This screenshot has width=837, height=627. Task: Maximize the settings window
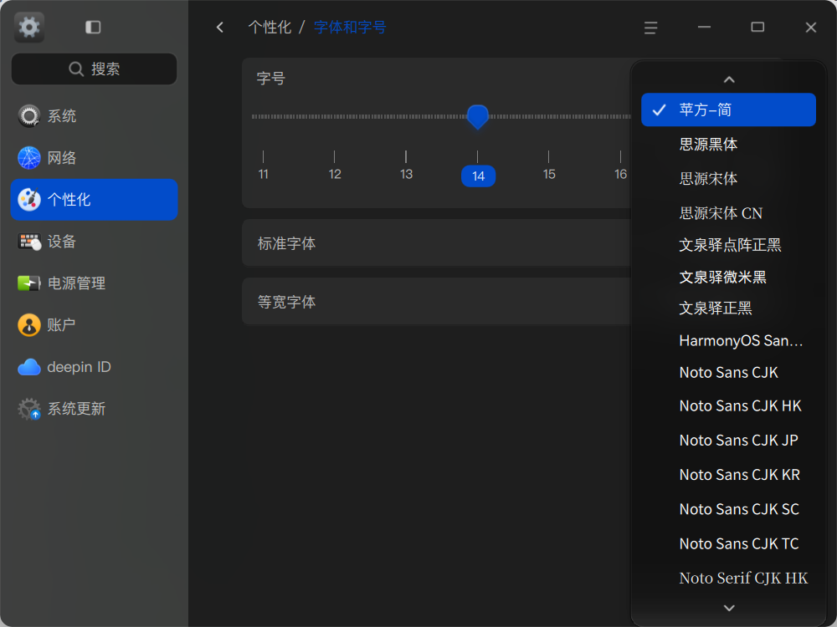[x=757, y=28]
